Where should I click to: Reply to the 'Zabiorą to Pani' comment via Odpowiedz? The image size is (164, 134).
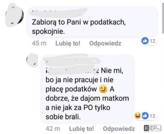tap(105, 43)
